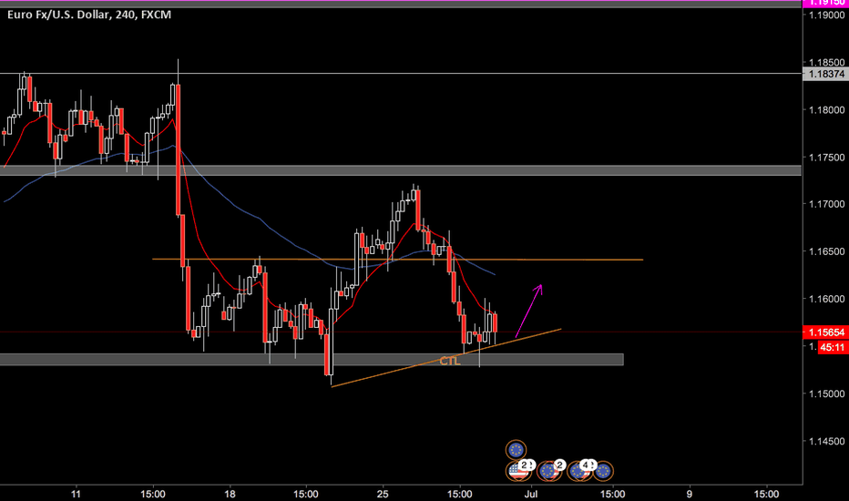Select the upper gray zone near 1.17350

[401, 170]
